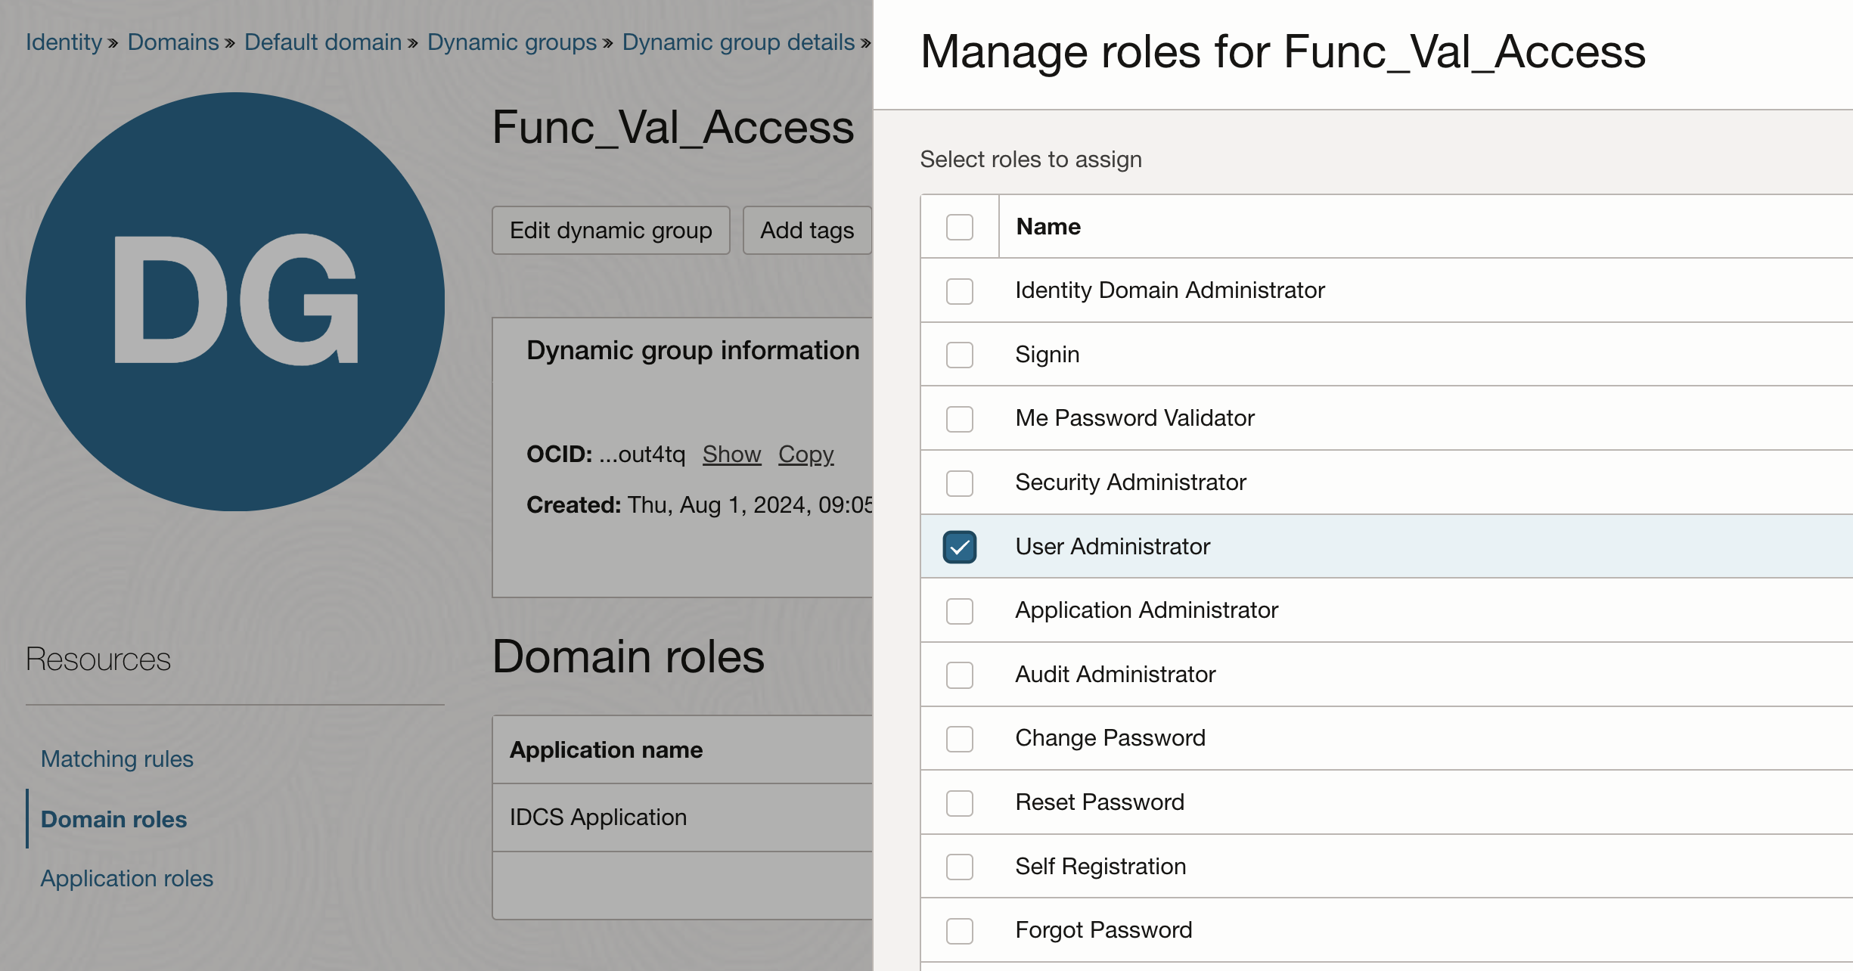The height and width of the screenshot is (971, 1853).
Task: Switch to Application roles section
Action: [127, 878]
